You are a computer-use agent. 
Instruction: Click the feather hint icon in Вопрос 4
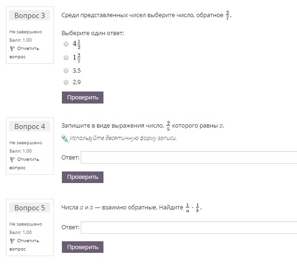(x=65, y=138)
